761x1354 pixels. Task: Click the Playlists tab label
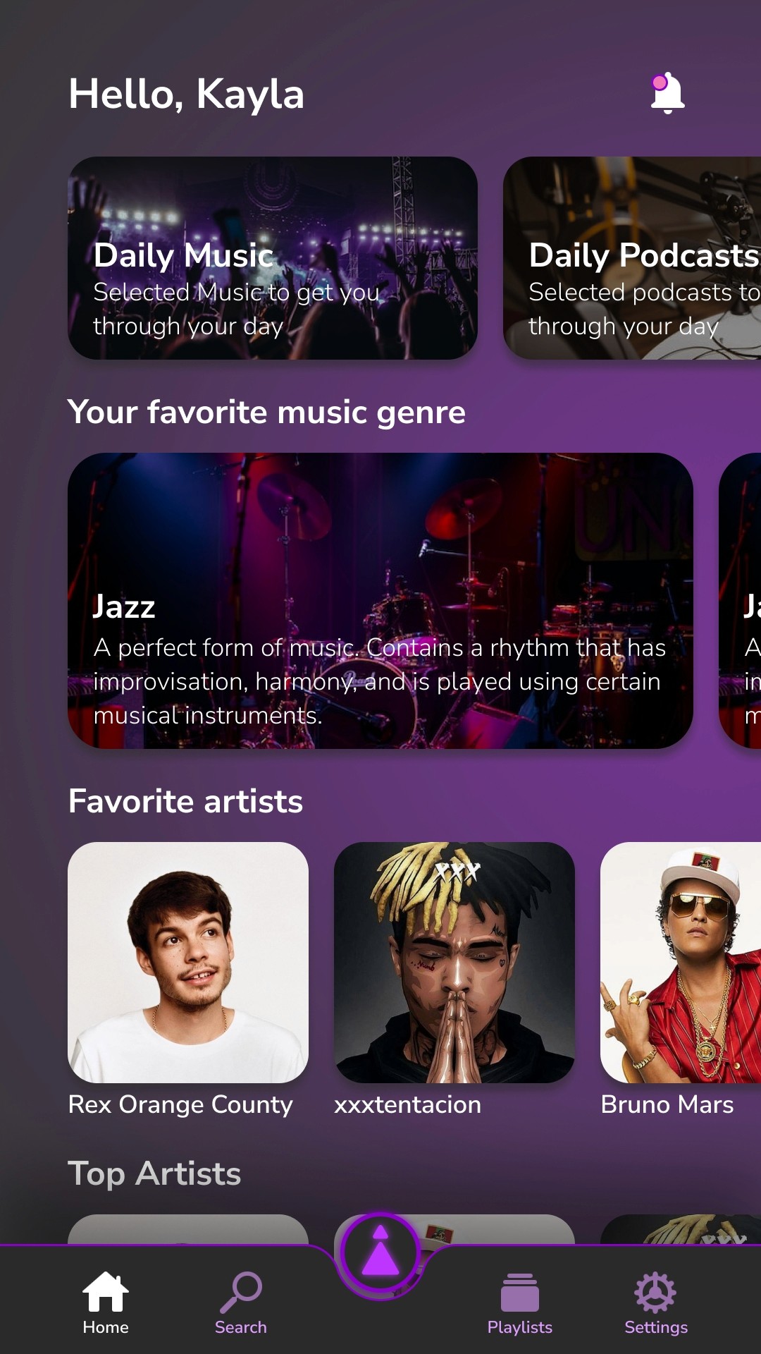[x=520, y=1327]
